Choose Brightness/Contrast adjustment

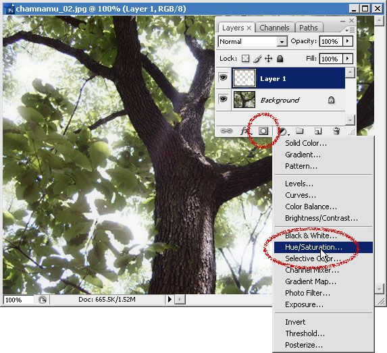pyautogui.click(x=323, y=218)
